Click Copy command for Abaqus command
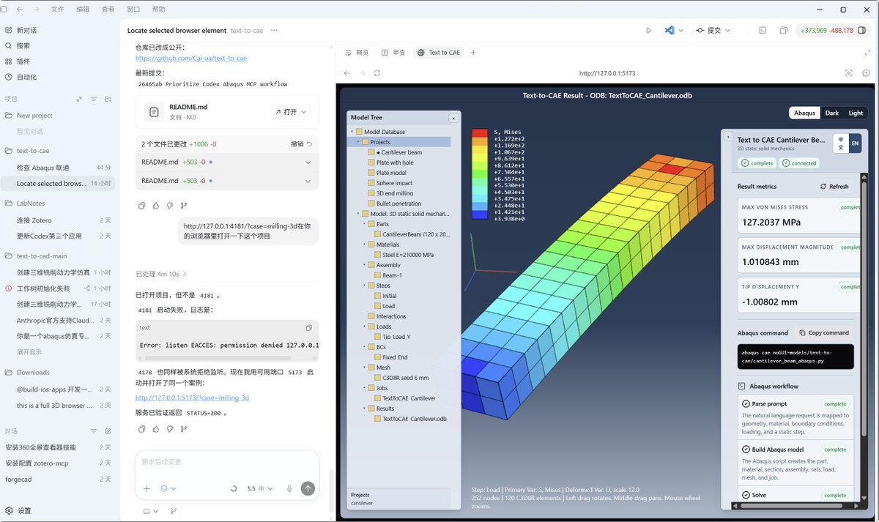The height and width of the screenshot is (522, 879). coord(824,332)
